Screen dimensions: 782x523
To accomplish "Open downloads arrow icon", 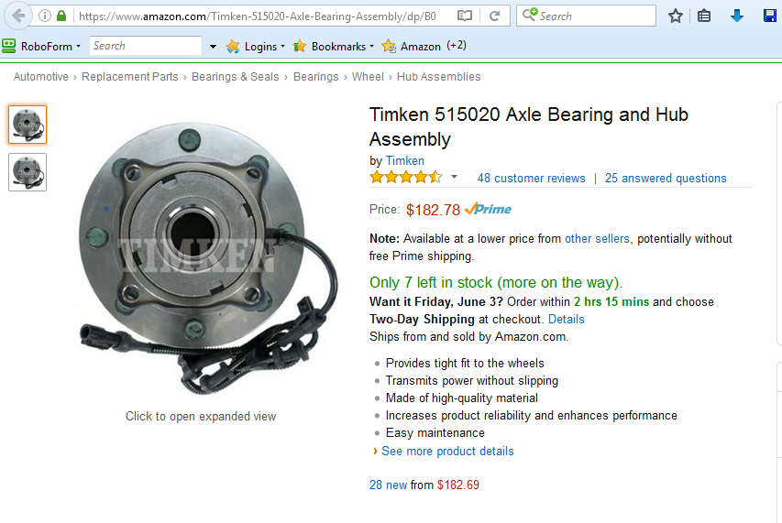I will (x=736, y=16).
